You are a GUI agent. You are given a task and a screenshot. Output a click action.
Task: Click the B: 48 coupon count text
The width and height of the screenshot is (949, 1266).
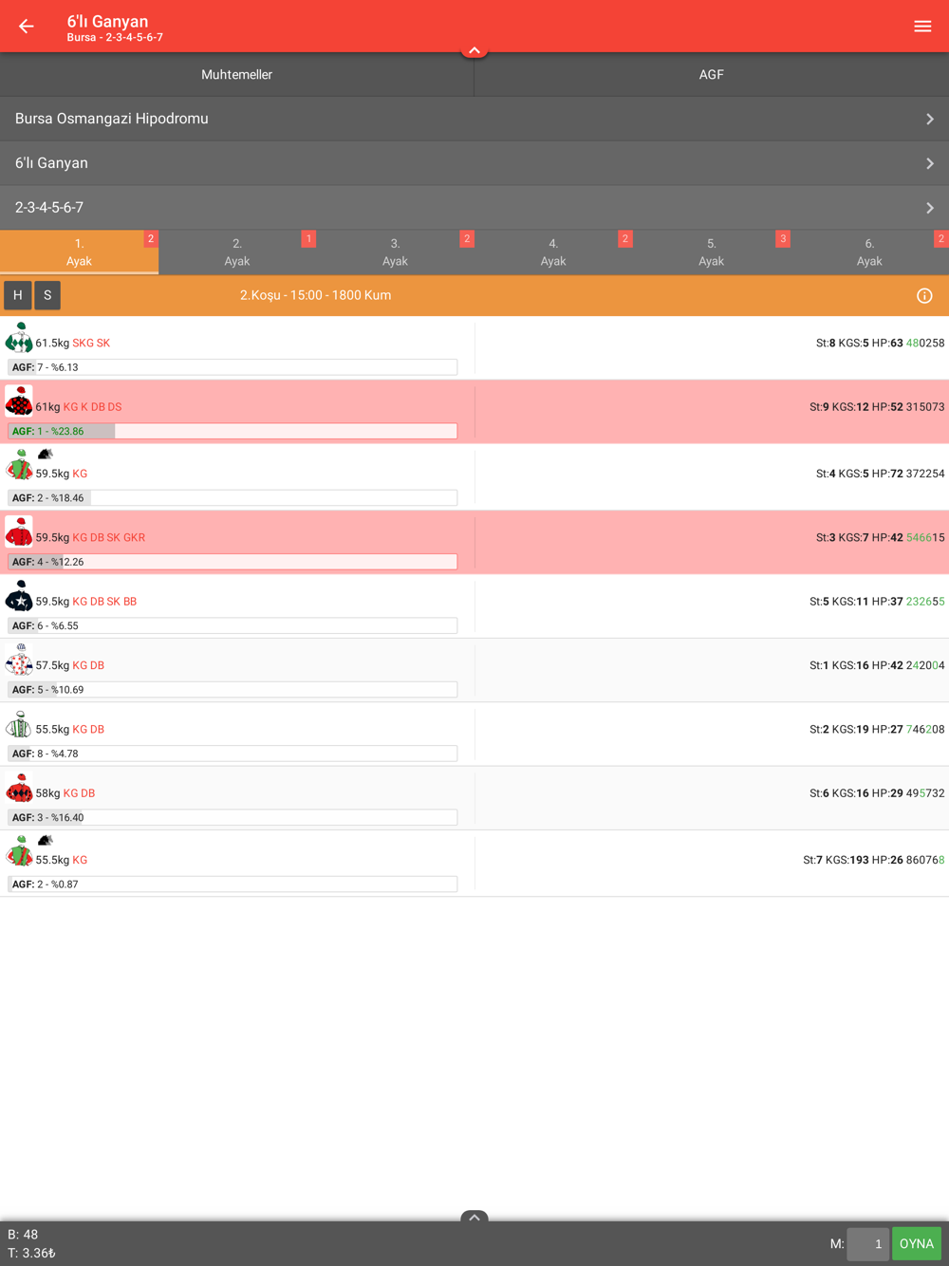point(23,1235)
